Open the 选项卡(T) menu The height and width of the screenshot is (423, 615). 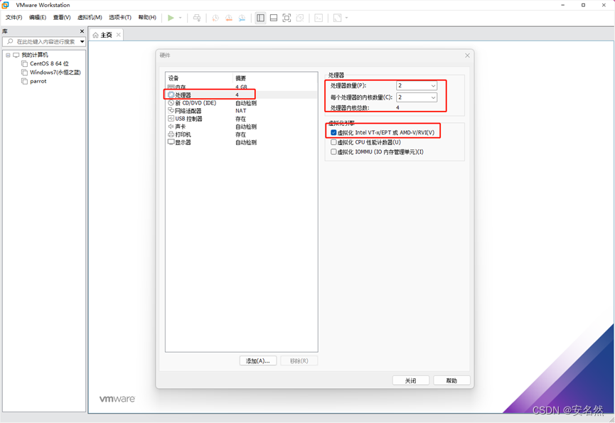(120, 18)
